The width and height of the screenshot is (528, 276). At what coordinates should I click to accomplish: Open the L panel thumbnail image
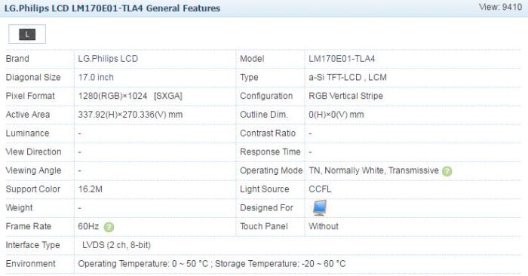[27, 34]
